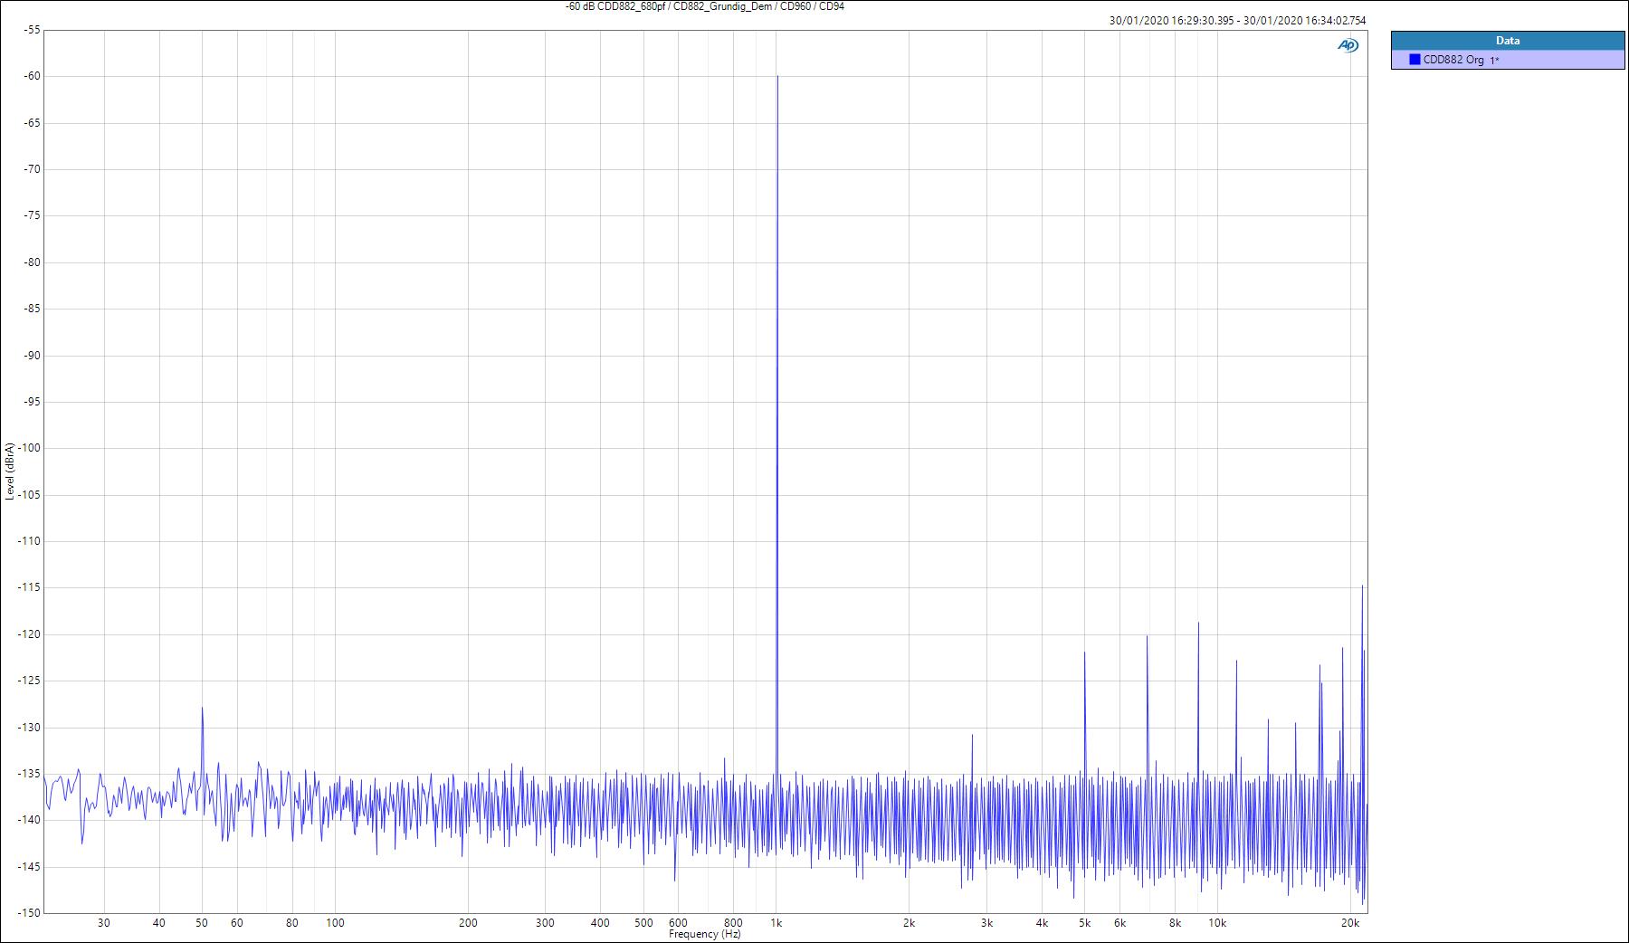1629x943 pixels.
Task: Click the -100 level tick label
Action: [x=30, y=448]
